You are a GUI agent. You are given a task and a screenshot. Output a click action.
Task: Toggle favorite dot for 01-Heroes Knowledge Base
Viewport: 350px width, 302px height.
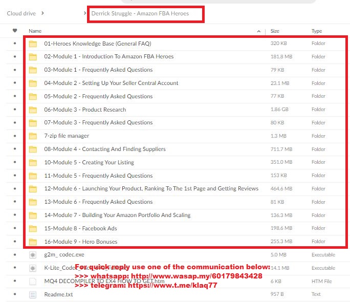pyautogui.click(x=15, y=44)
